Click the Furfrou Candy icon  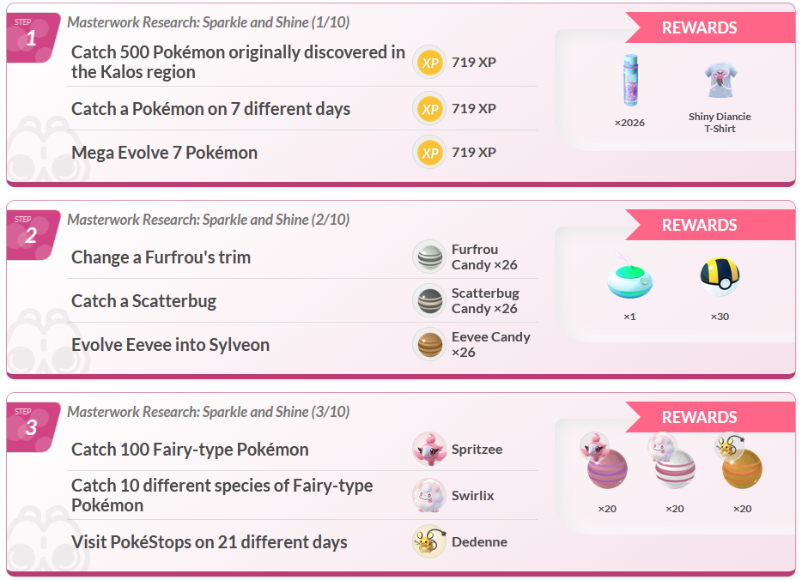click(429, 257)
